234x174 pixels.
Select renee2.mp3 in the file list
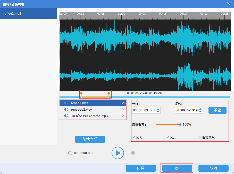coord(28,14)
